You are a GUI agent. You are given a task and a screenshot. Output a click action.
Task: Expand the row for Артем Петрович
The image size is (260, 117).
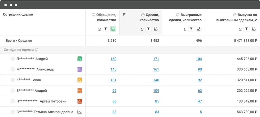[12, 101]
